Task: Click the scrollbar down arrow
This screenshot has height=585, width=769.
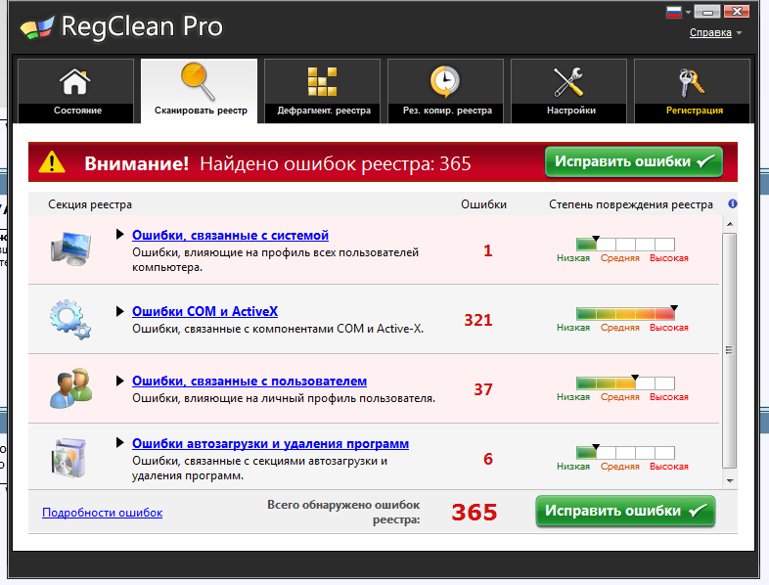Action: coord(730,481)
